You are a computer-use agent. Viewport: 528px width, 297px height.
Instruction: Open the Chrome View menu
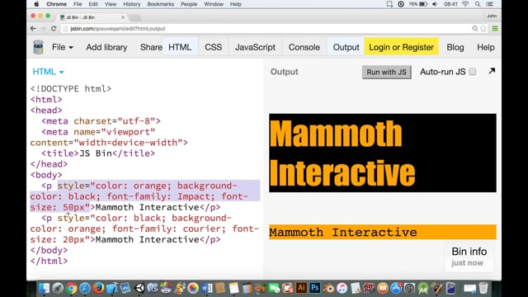111,4
